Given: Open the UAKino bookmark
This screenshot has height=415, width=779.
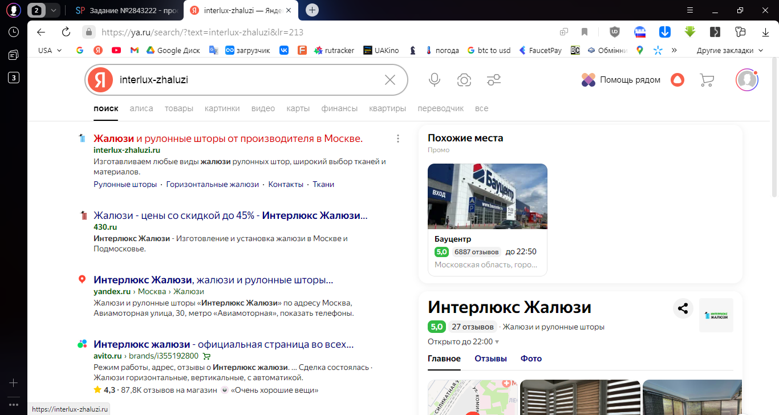Looking at the screenshot, I should 381,50.
